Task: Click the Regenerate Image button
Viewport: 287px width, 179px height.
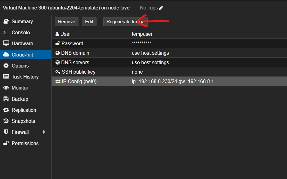Action: click(x=125, y=22)
